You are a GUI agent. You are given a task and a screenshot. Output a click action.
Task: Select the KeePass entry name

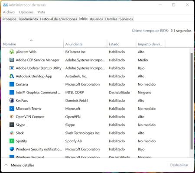(22, 100)
